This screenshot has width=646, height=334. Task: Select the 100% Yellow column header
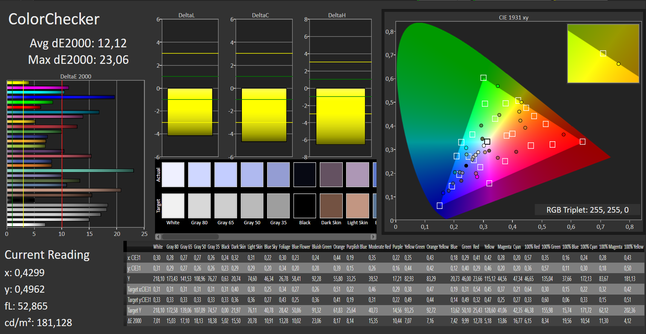point(634,247)
